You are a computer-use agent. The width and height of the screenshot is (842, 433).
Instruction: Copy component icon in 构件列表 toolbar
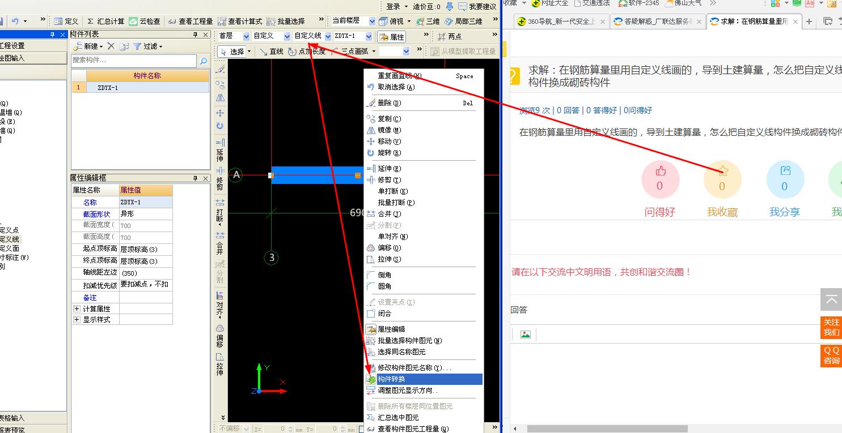[124, 46]
